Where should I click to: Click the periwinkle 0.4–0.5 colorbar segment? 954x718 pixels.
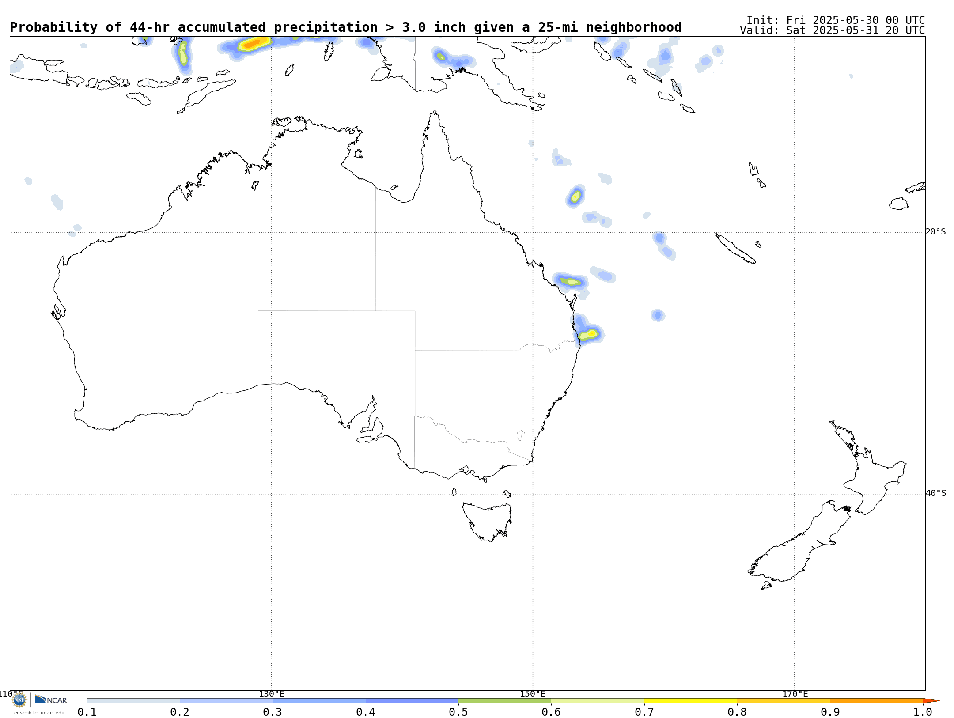(x=412, y=701)
